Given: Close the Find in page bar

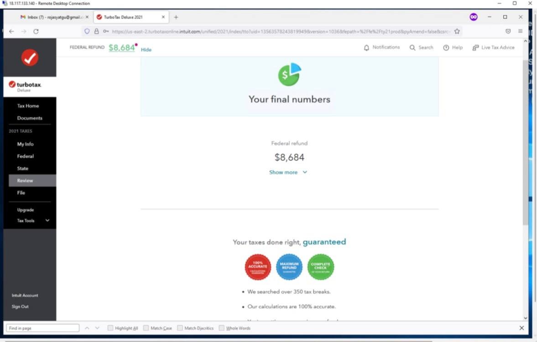Looking at the screenshot, I should pos(521,328).
